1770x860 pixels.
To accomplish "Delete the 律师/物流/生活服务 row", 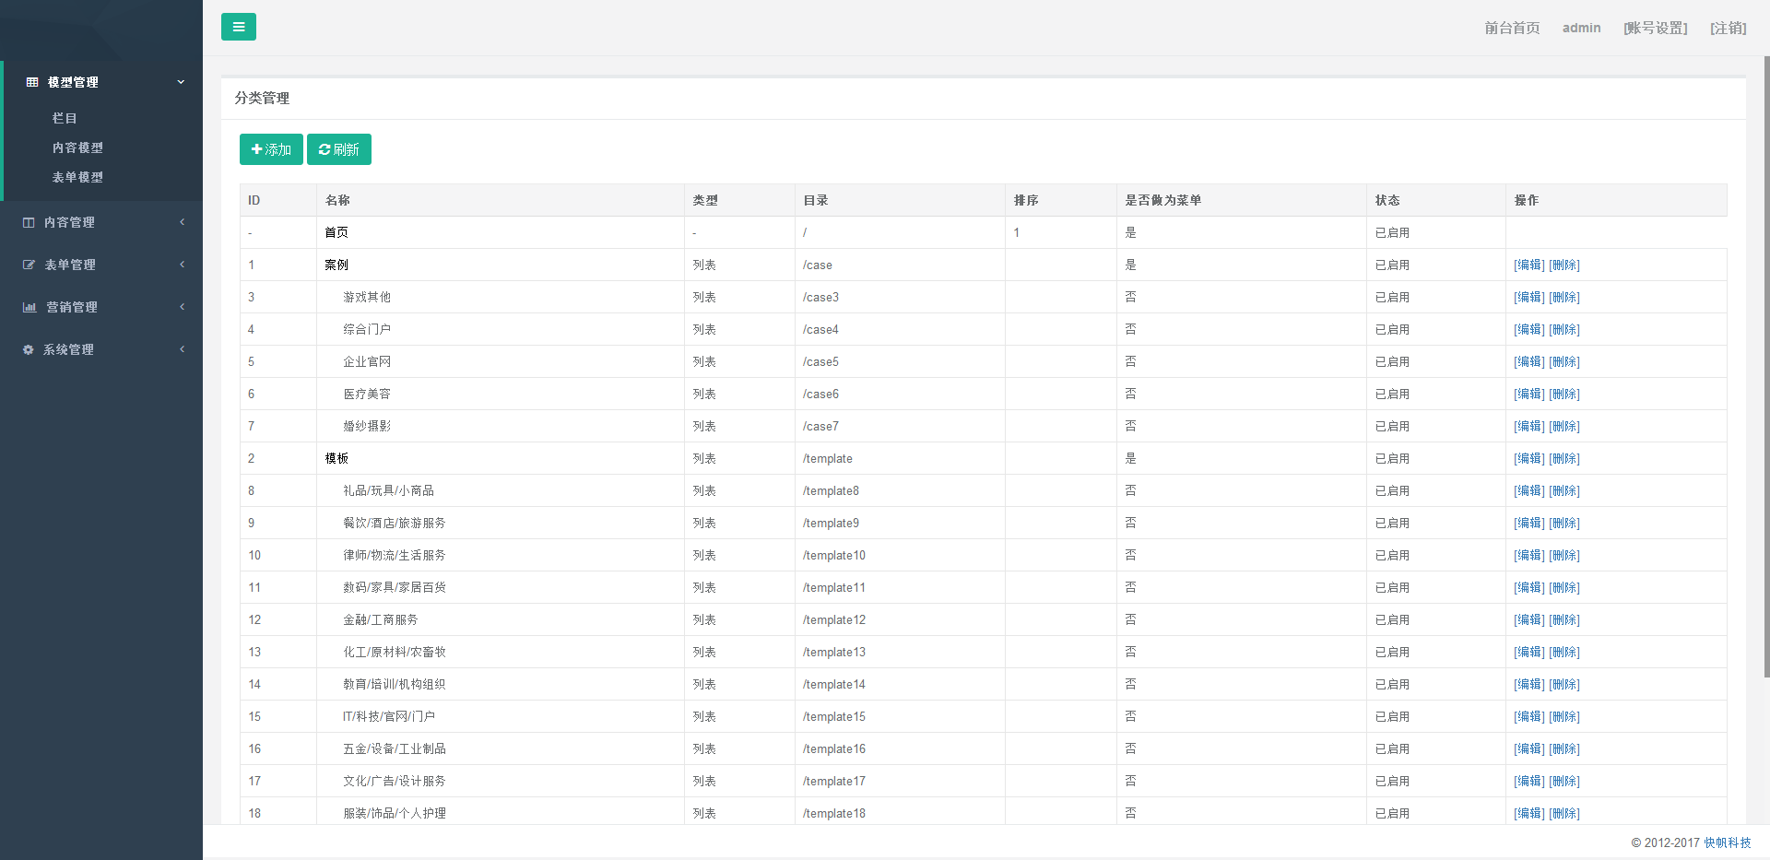I will 1564,555.
